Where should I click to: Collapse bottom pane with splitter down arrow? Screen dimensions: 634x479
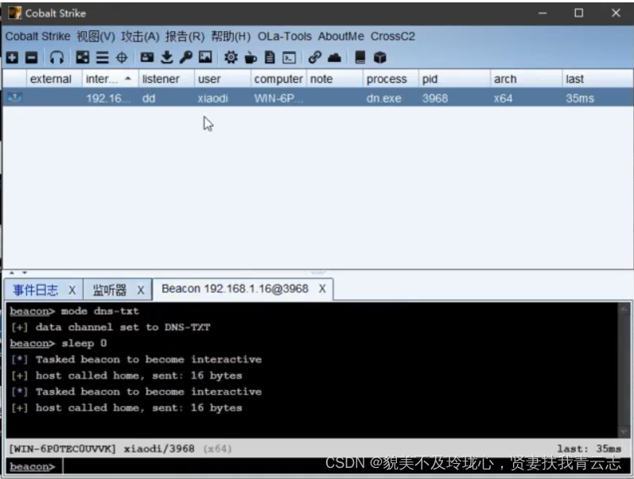(25, 273)
